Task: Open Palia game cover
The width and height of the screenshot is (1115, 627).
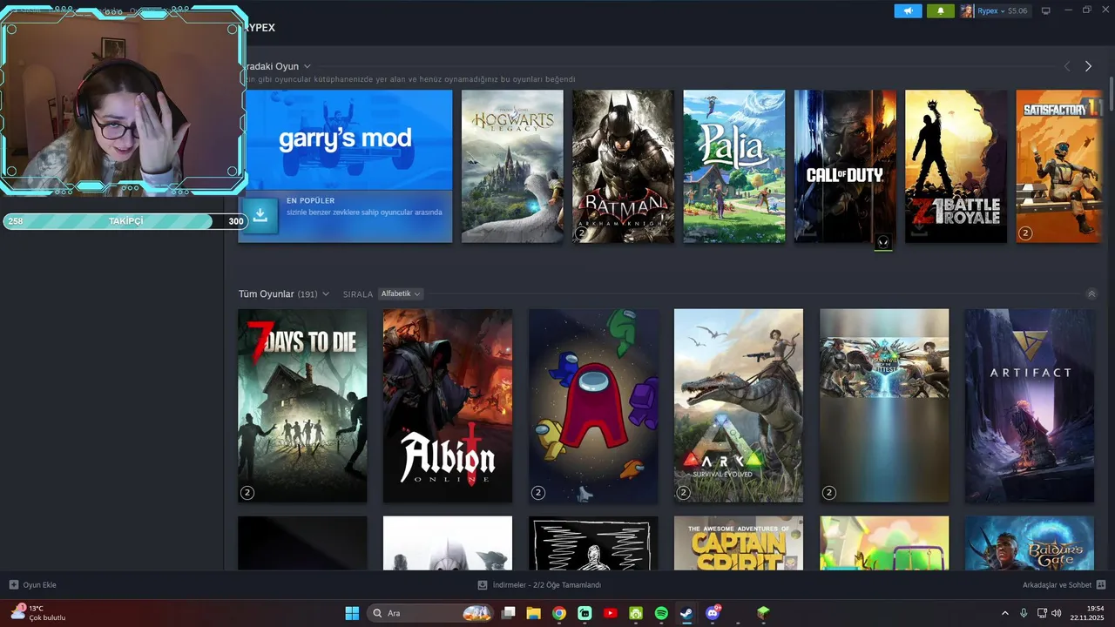Action: (734, 166)
